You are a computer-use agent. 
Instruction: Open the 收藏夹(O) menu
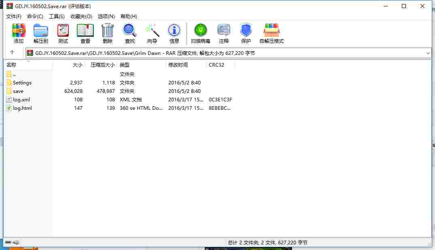pos(81,16)
